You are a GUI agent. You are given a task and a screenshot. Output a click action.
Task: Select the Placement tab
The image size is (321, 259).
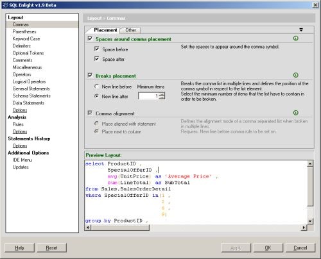point(105,30)
